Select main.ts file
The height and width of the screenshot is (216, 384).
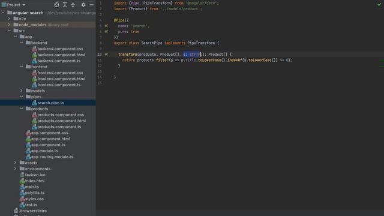[x=32, y=187]
